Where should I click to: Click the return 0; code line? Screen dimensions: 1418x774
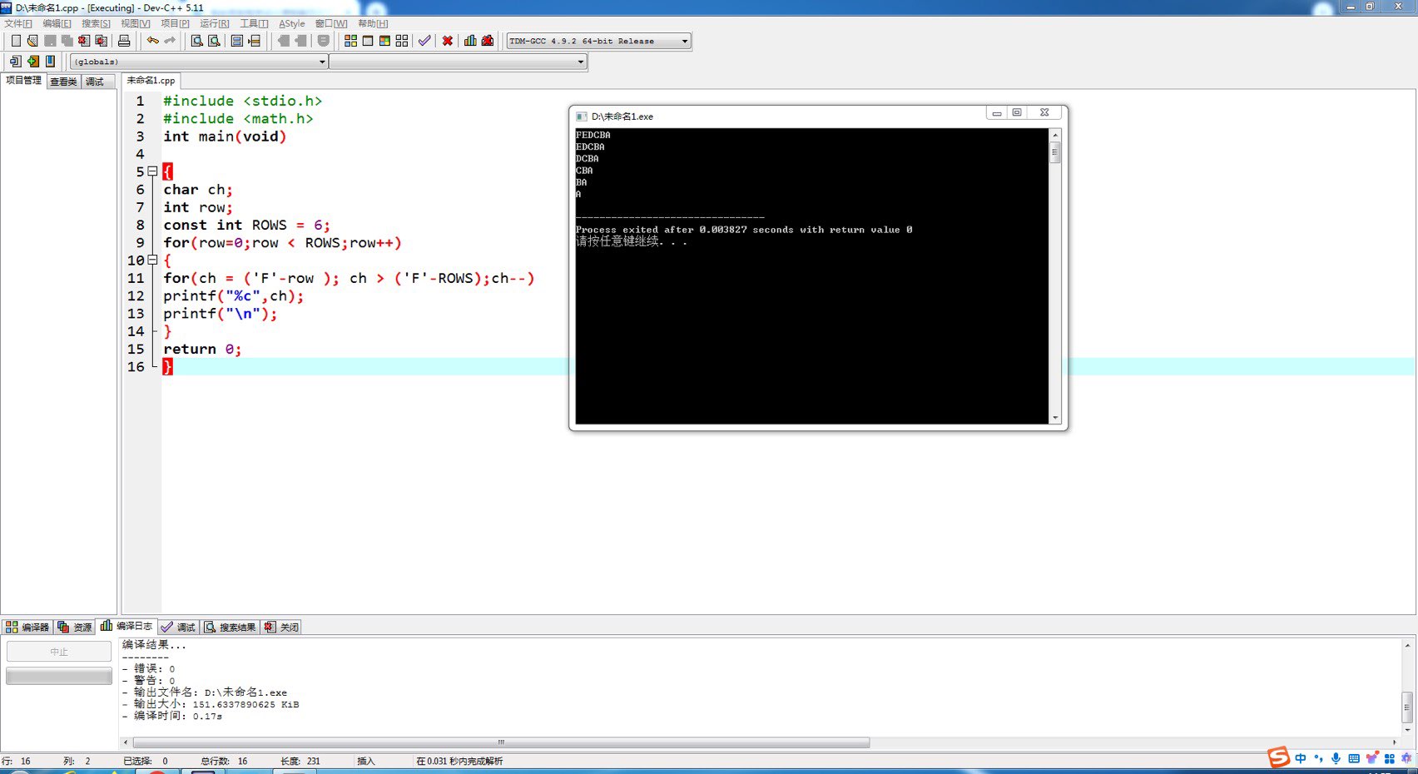pos(202,349)
